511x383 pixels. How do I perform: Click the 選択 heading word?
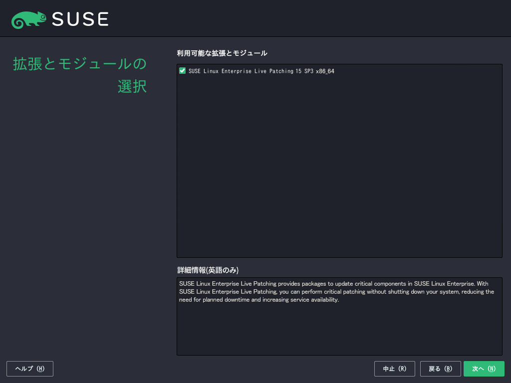point(132,86)
